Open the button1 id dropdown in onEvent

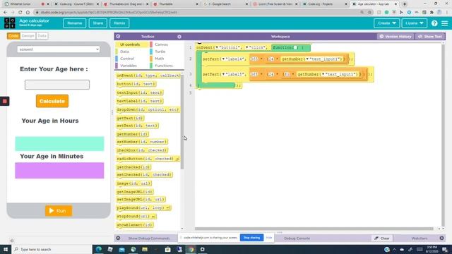[x=217, y=47]
